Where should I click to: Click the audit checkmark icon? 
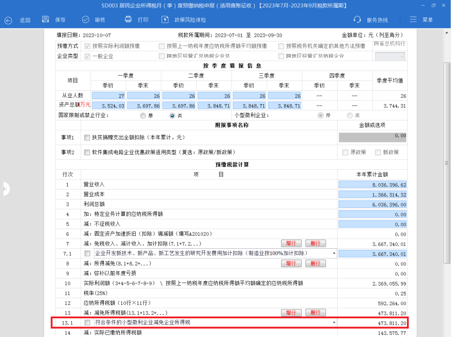pyautogui.click(x=86, y=20)
